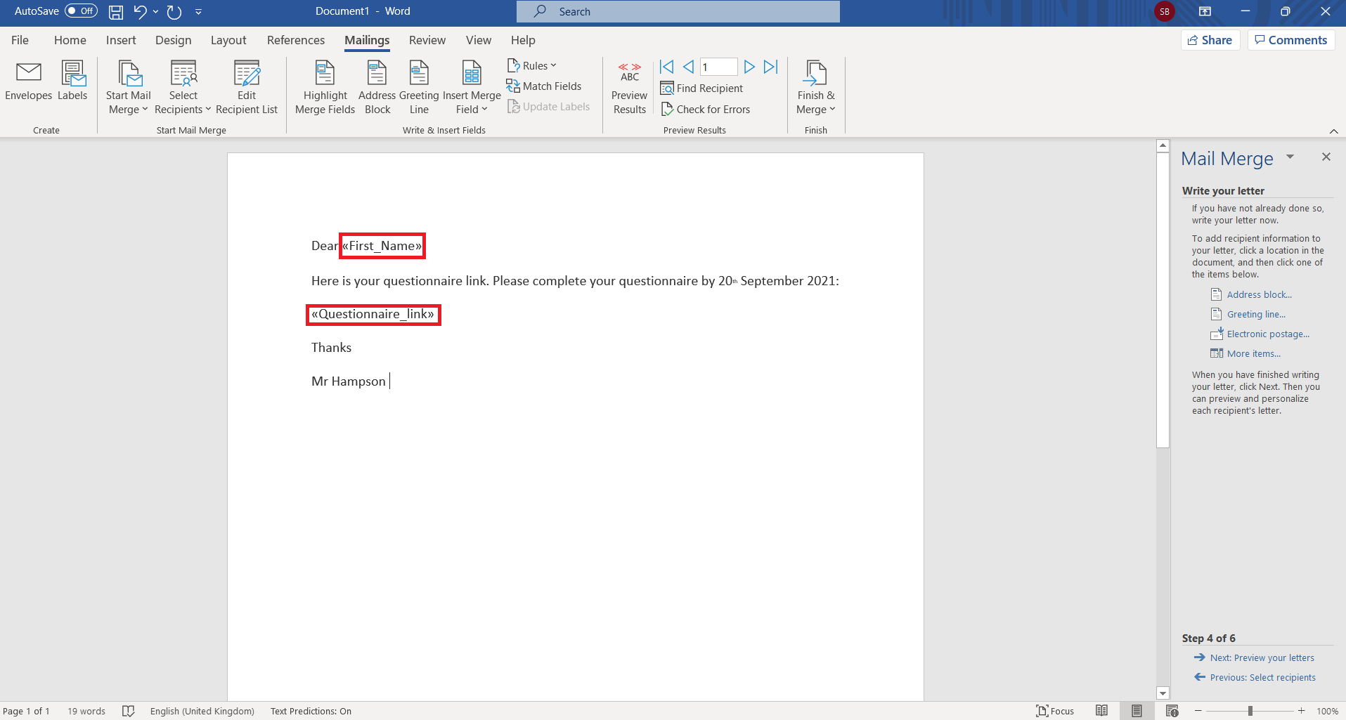Viewport: 1346px width, 720px height.
Task: Click Highlight Merge Fields
Action: coord(325,88)
